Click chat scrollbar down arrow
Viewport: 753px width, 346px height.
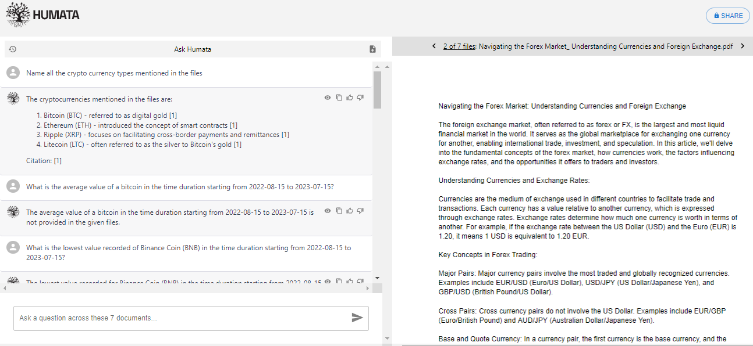[x=377, y=279]
